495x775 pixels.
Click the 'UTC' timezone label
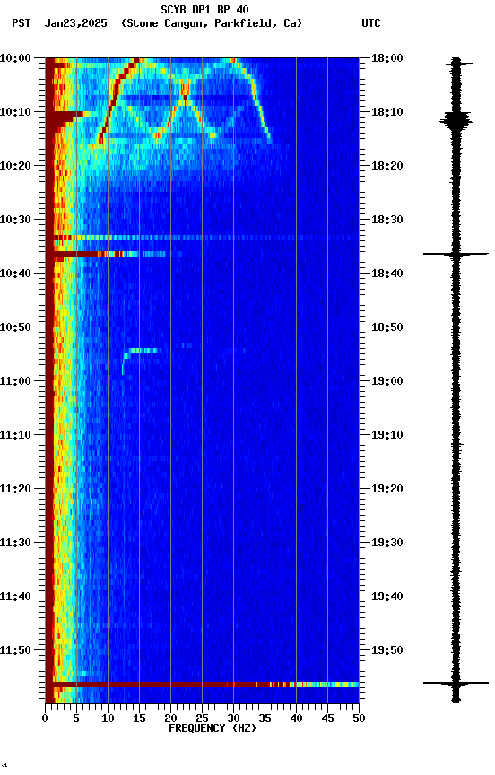(371, 23)
